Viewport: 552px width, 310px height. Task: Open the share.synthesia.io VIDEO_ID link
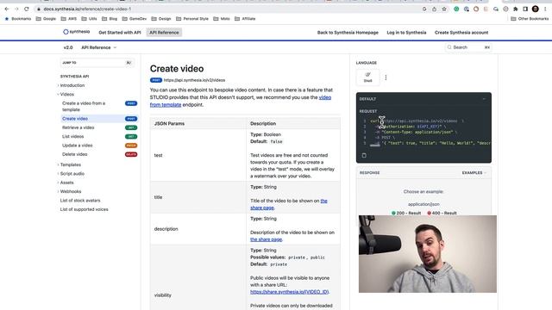pos(290,292)
